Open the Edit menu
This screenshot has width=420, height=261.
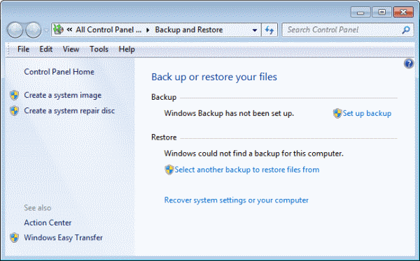tap(45, 49)
